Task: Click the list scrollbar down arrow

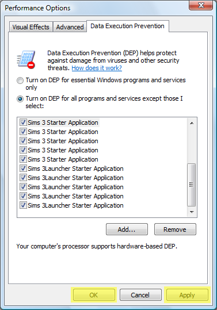Action: tap(192, 212)
